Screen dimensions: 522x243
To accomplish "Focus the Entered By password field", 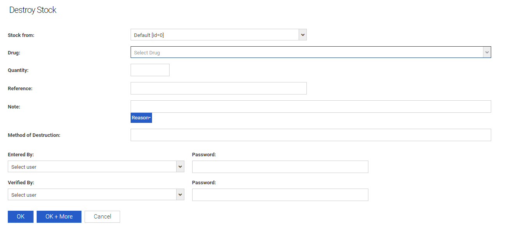I will pos(280,167).
